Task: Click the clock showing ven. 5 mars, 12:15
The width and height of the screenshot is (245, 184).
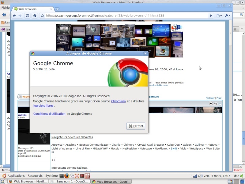Action: [217, 176]
